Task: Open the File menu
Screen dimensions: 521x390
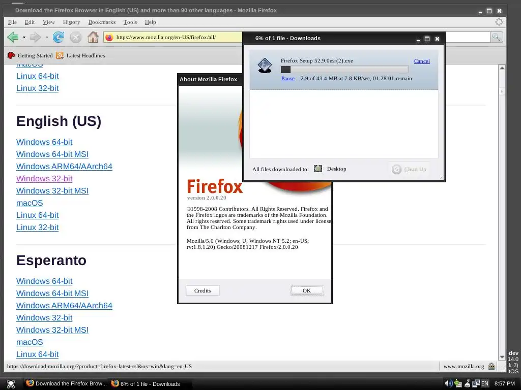Action: point(12,22)
